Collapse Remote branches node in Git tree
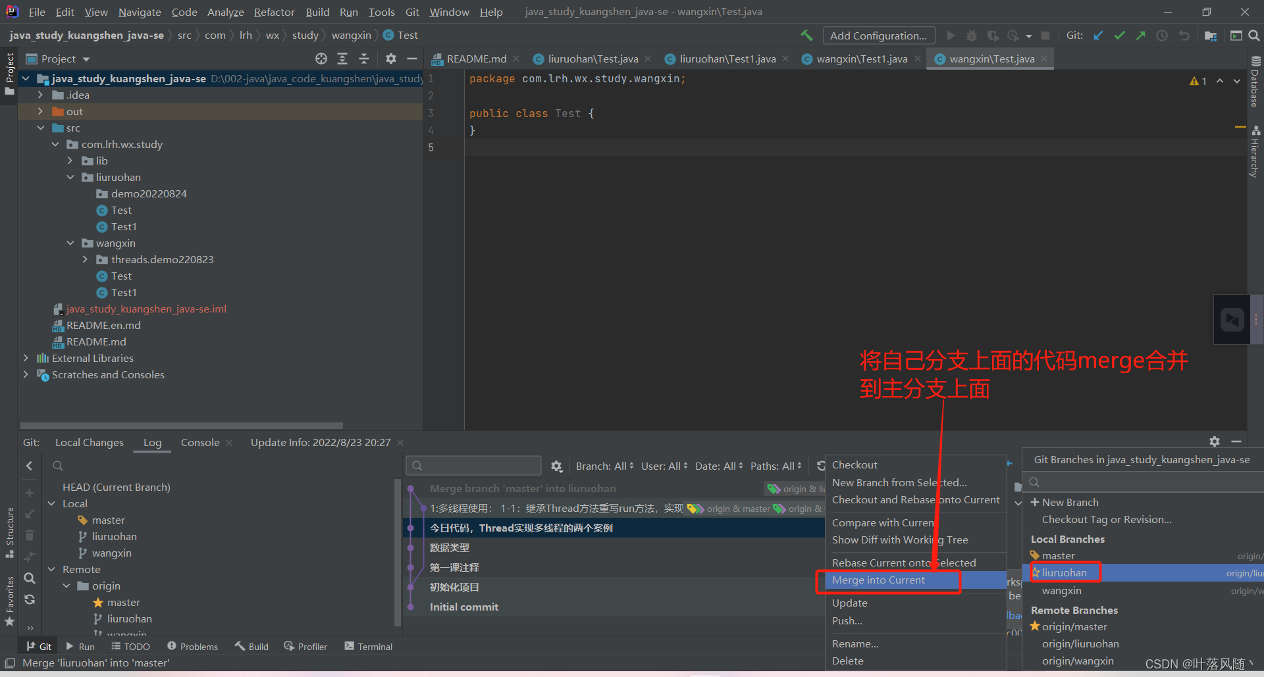 pos(51,569)
